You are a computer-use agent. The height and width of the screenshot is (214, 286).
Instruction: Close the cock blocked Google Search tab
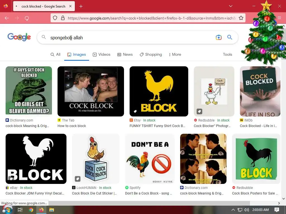coord(70,6)
